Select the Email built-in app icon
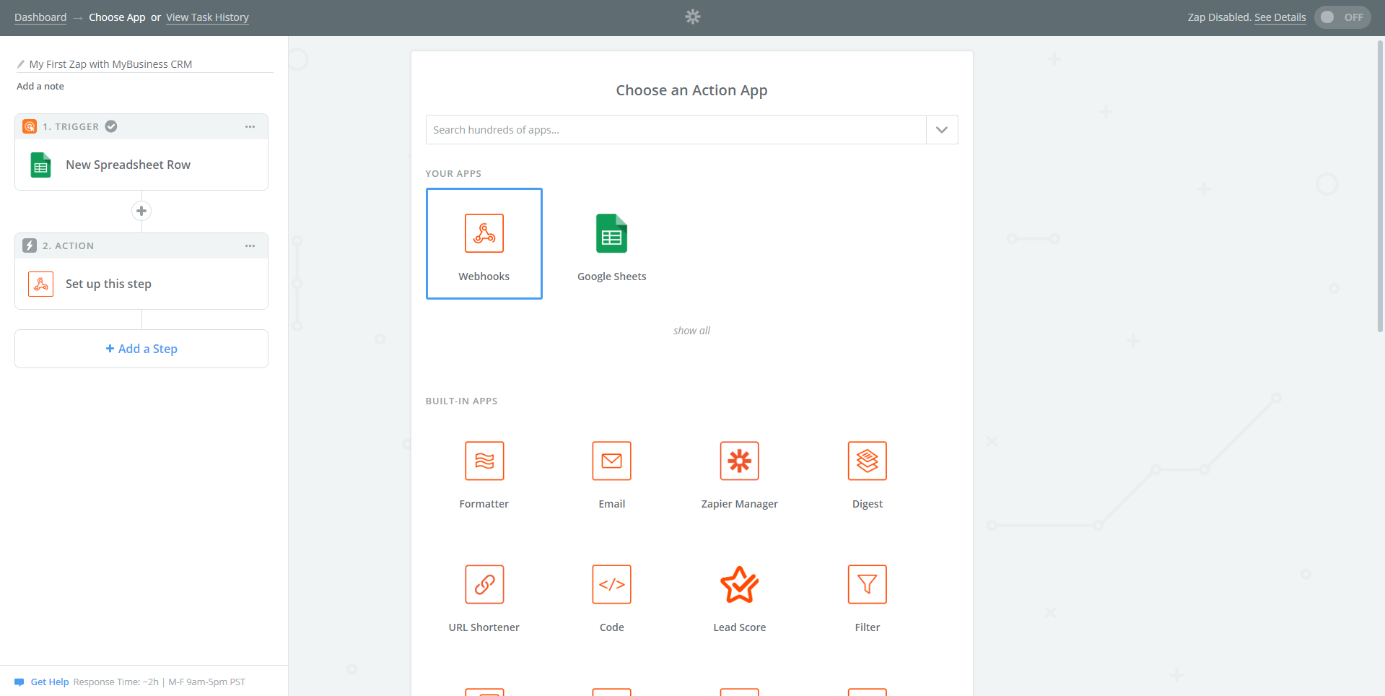Viewport: 1385px width, 696px height. (x=611, y=461)
